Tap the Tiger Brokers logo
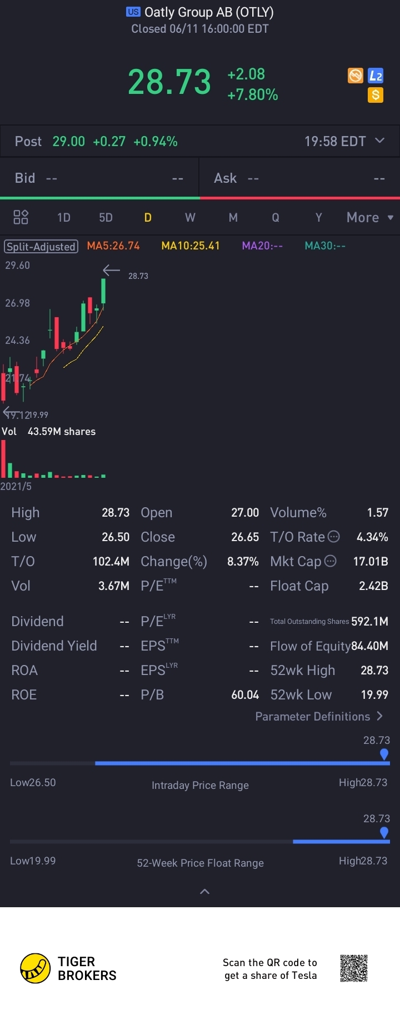This screenshot has width=400, height=1030. [36, 968]
